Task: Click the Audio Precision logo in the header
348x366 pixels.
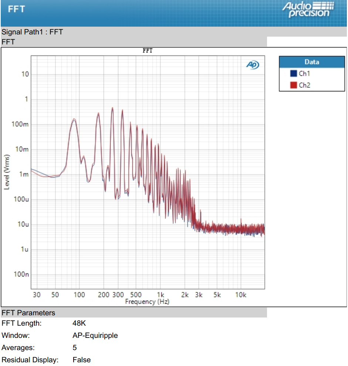Action: pos(308,10)
